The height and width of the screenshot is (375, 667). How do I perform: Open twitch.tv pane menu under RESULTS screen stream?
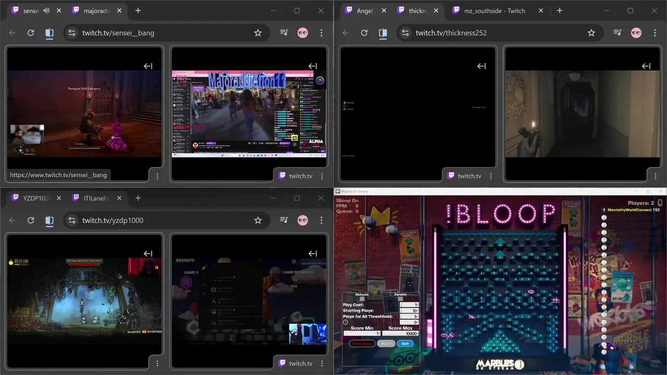(x=322, y=364)
